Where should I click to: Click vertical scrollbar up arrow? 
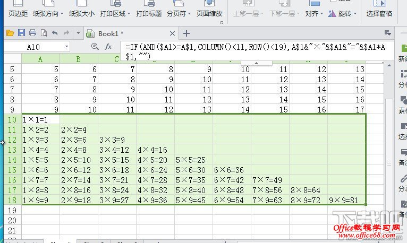(389, 66)
